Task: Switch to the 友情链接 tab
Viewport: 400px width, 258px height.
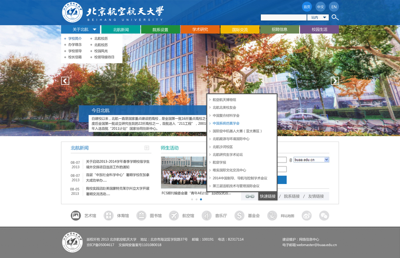Action: 316,197
